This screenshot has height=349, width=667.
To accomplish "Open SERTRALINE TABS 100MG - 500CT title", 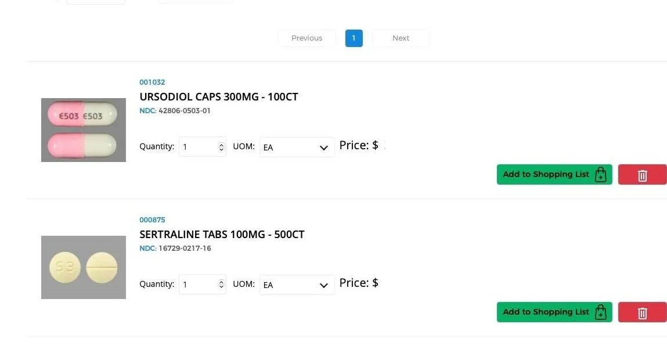I will tap(222, 235).
